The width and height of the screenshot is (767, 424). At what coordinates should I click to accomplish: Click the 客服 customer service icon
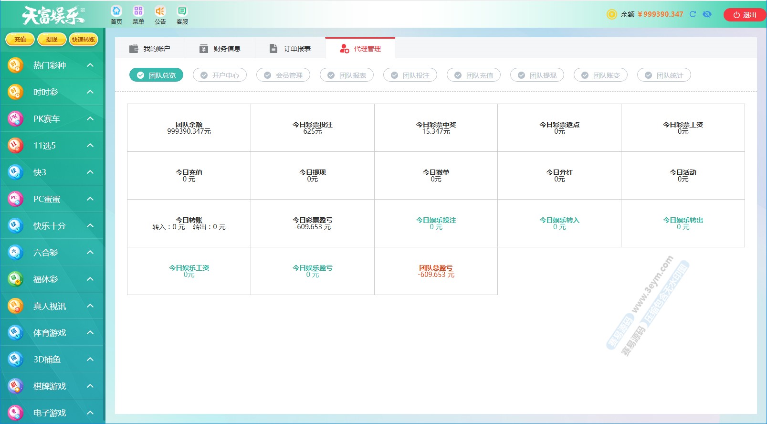[182, 11]
